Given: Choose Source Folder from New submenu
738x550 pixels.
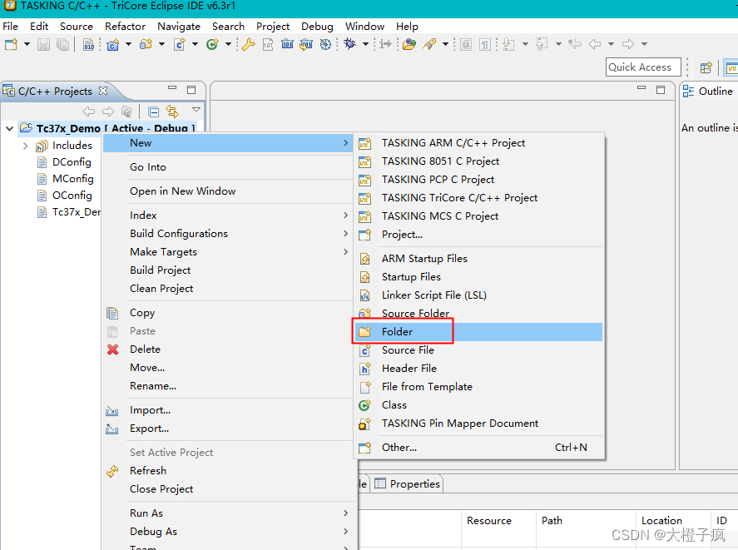Looking at the screenshot, I should 478,314.
